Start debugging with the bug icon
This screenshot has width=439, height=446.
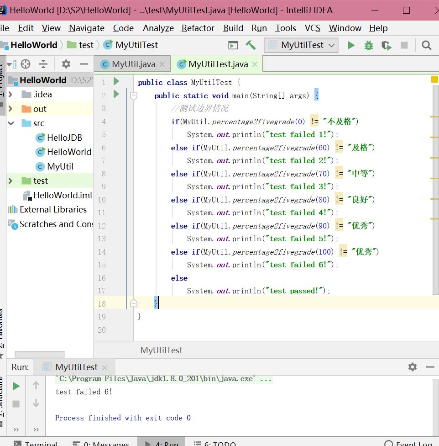click(x=369, y=45)
